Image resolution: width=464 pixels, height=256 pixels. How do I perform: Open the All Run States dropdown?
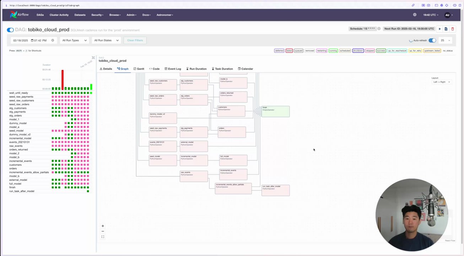click(106, 40)
